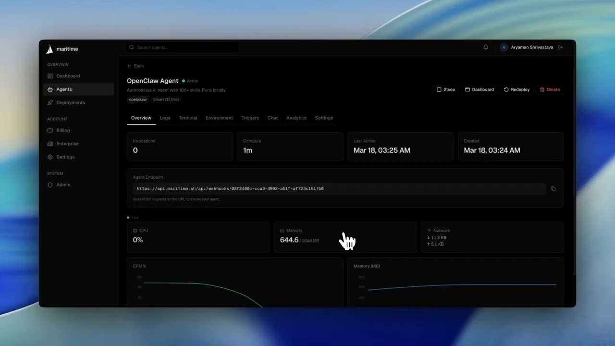
Task: Click the openclaw tag
Action: click(138, 99)
